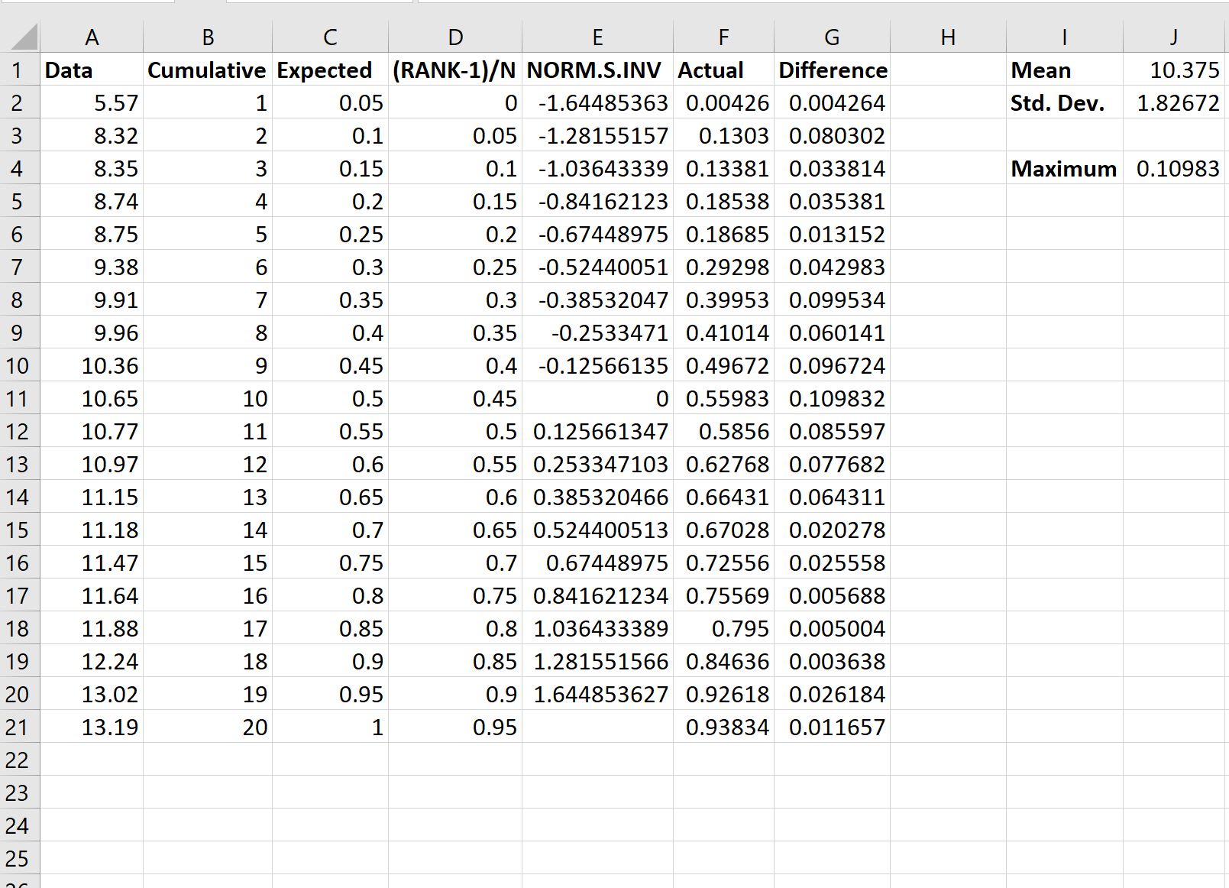Click Cumulative rank 10 in column B
The height and width of the screenshot is (888, 1229).
[x=206, y=398]
